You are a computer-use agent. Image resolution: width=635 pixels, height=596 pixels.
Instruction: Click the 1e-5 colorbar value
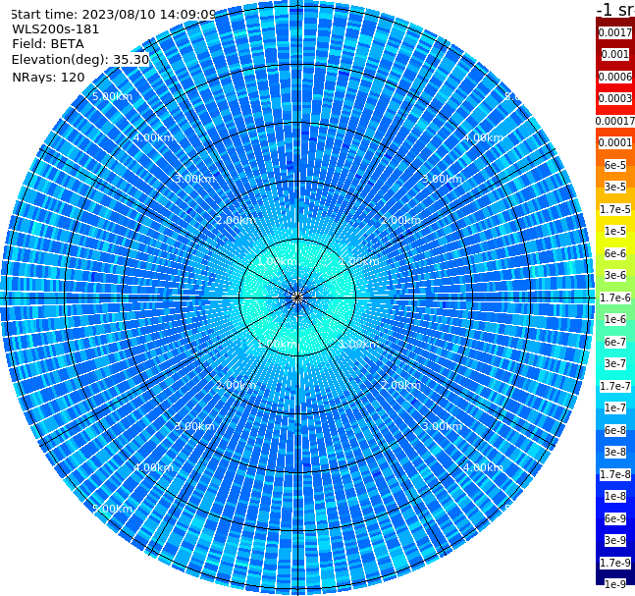[615, 231]
